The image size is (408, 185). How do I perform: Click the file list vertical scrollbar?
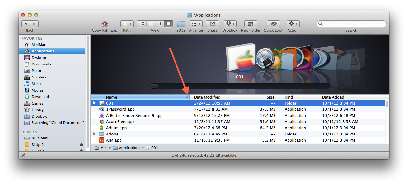click(x=387, y=104)
